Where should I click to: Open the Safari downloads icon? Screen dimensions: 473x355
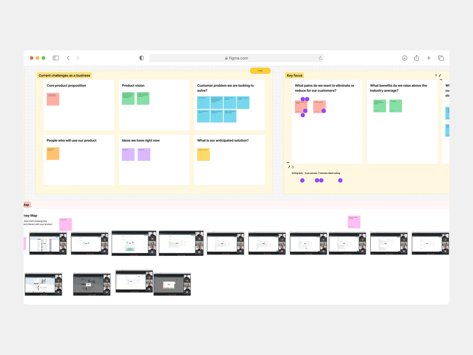404,58
